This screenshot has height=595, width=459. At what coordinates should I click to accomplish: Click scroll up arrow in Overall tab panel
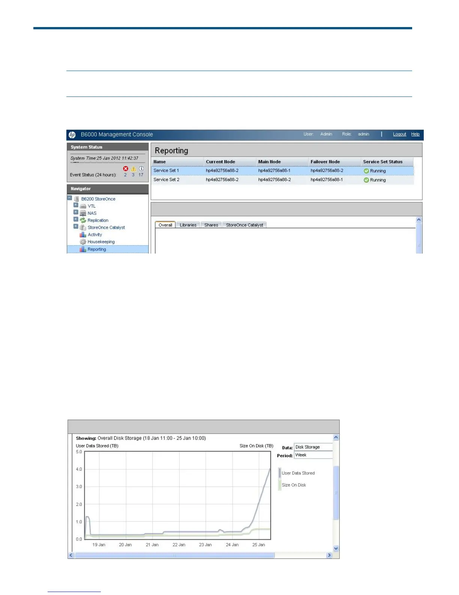pos(419,220)
